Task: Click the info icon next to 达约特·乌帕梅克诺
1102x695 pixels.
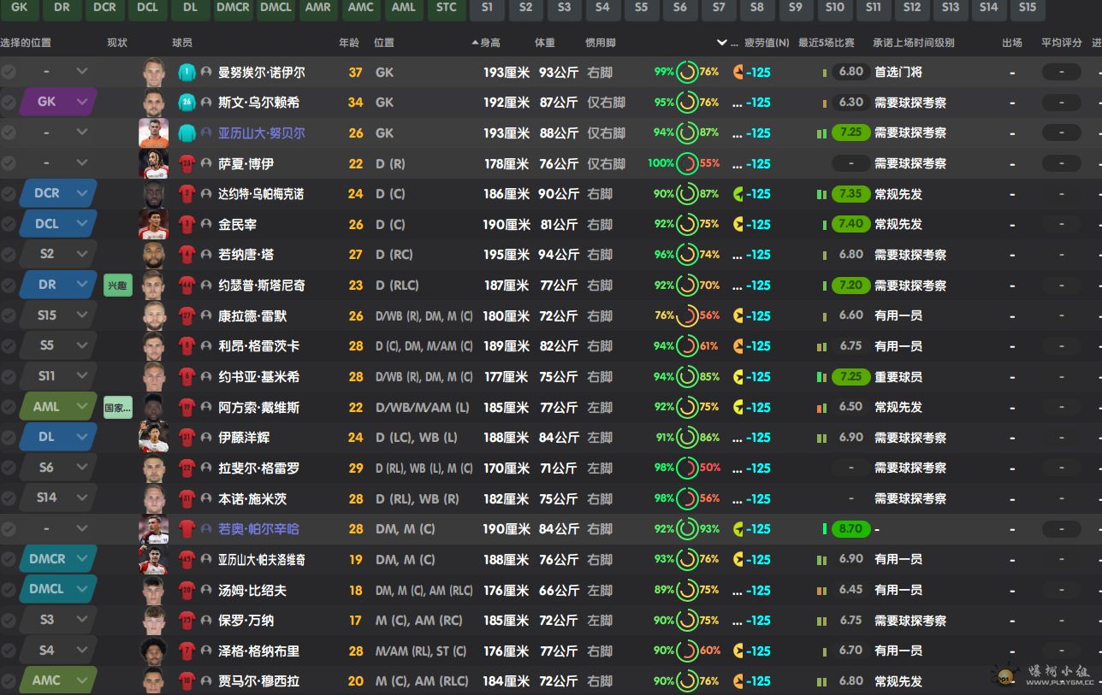Action: point(206,194)
